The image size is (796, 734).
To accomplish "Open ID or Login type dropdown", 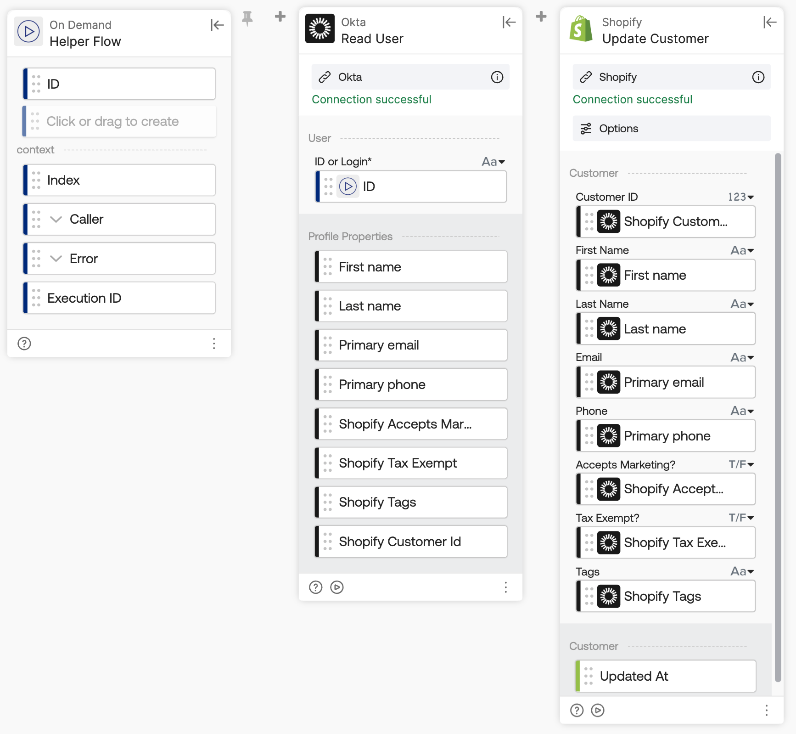I will [493, 162].
